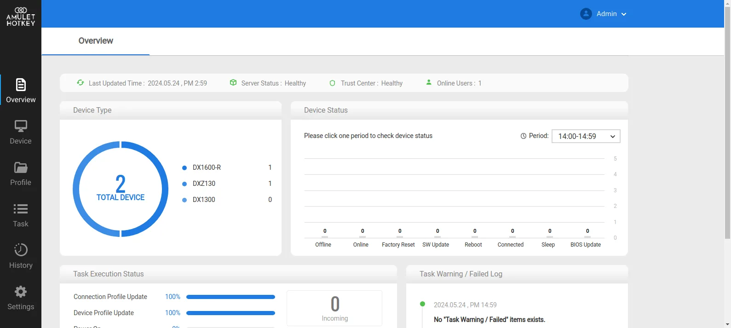Click the Admin user avatar icon
Screen dimensions: 731x328
pyautogui.click(x=586, y=14)
